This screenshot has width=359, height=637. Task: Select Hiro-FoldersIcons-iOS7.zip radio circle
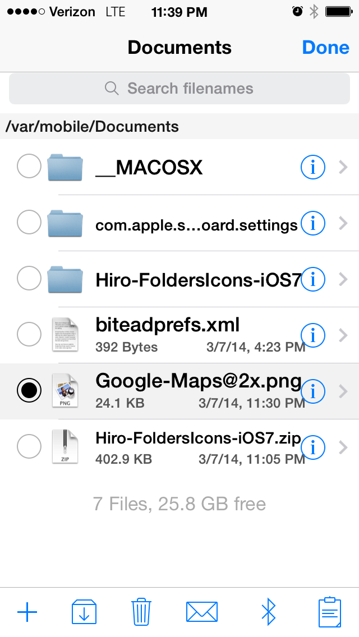click(29, 447)
